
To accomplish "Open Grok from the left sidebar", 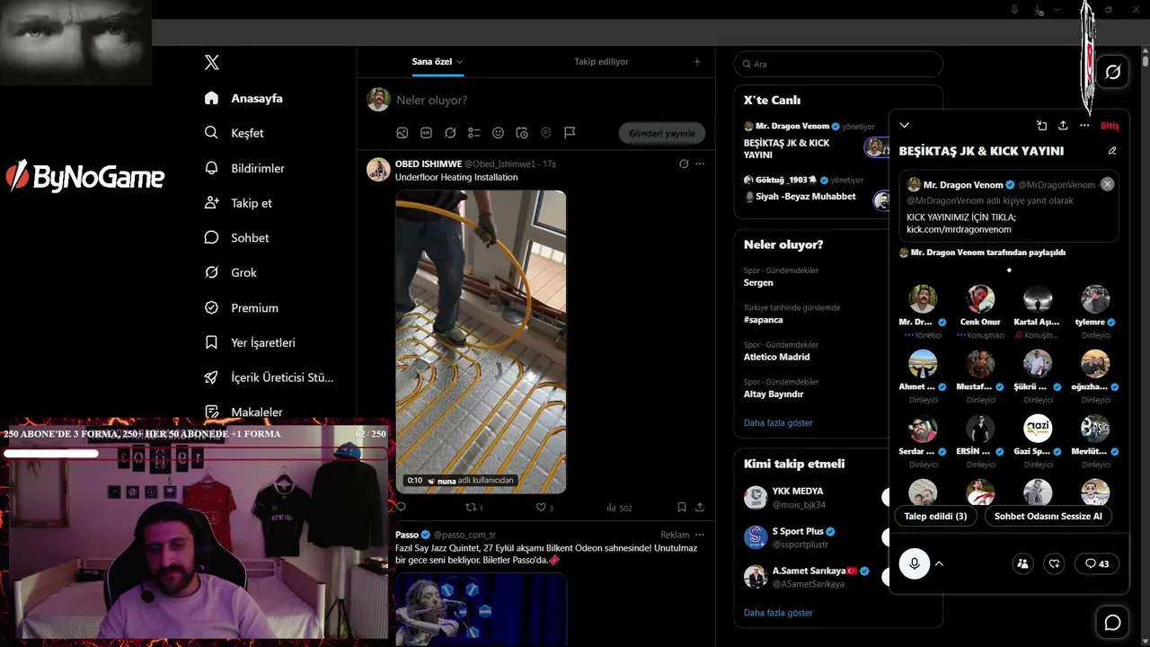I will pyautogui.click(x=231, y=272).
